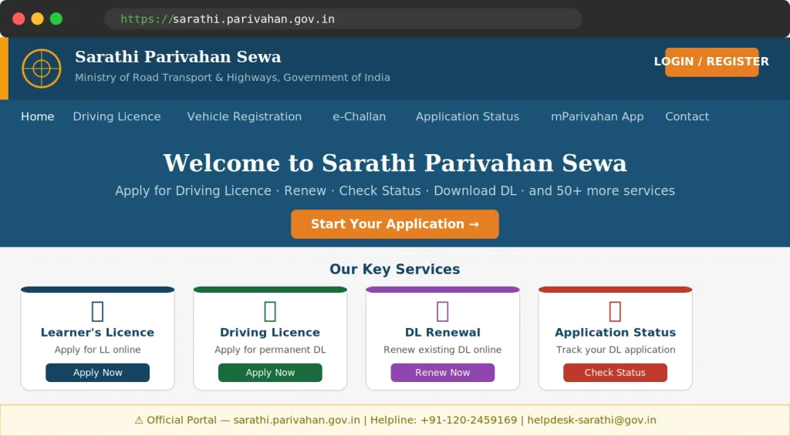This screenshot has width=790, height=436.
Task: Click the purple Renew Now button
Action: tap(442, 373)
